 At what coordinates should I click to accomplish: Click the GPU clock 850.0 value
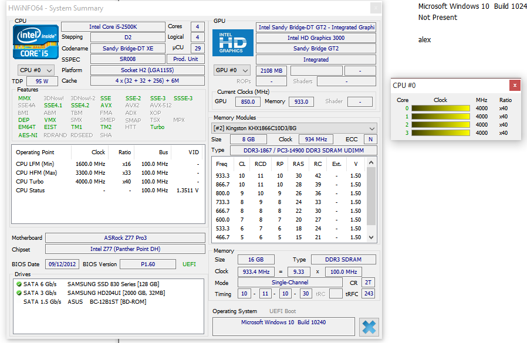[248, 102]
